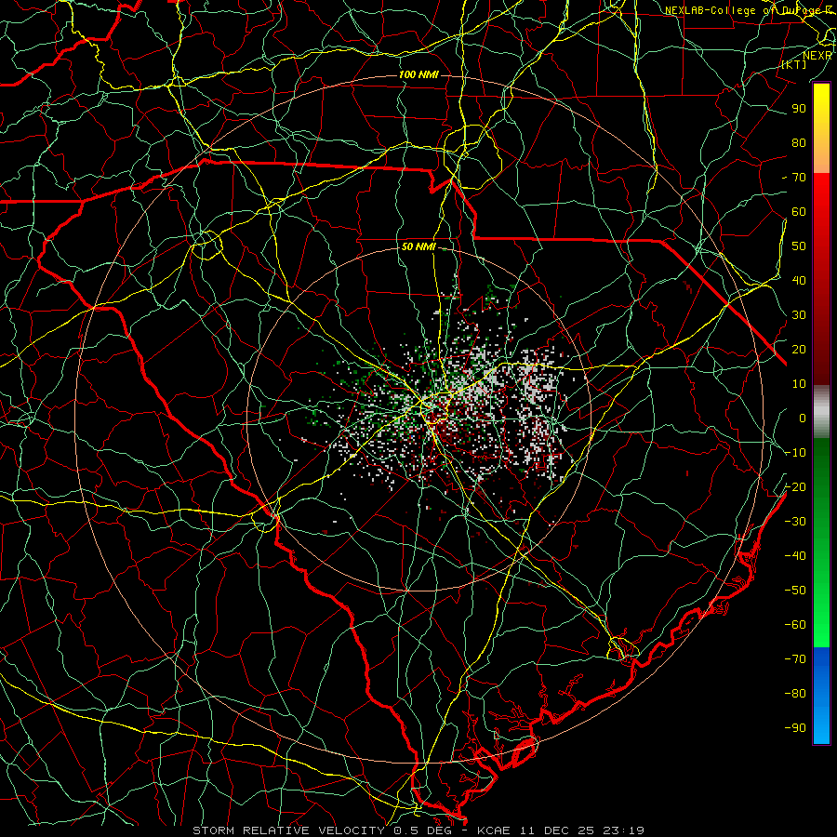837x837 pixels.
Task: Click the NEXR label below the credit line
Action: pyautogui.click(x=817, y=56)
